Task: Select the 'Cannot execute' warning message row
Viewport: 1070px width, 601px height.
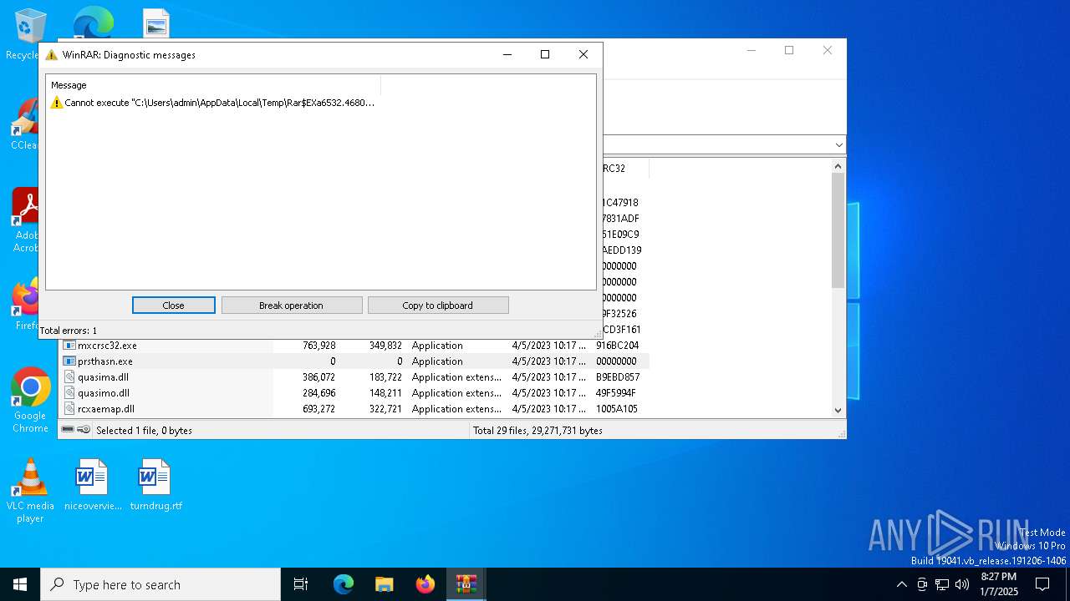Action: coord(213,103)
